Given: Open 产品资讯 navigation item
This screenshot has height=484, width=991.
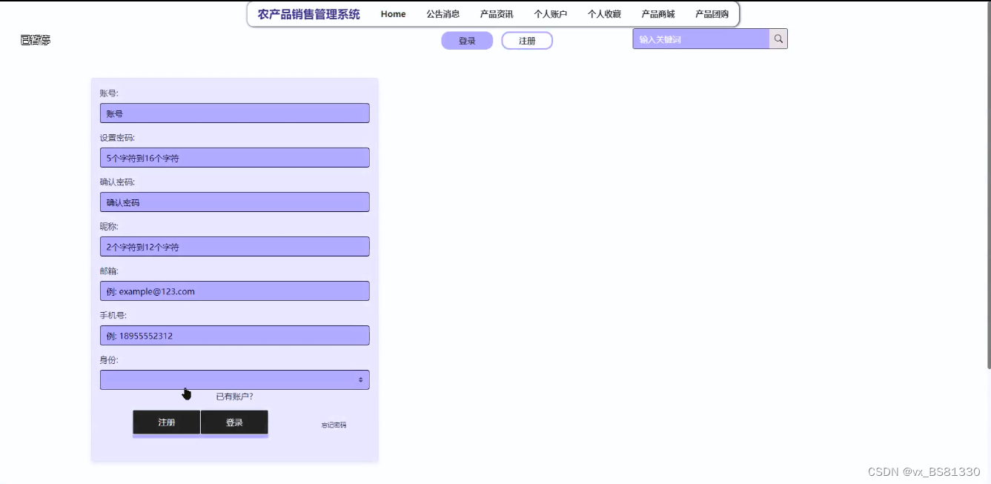Looking at the screenshot, I should tap(497, 14).
